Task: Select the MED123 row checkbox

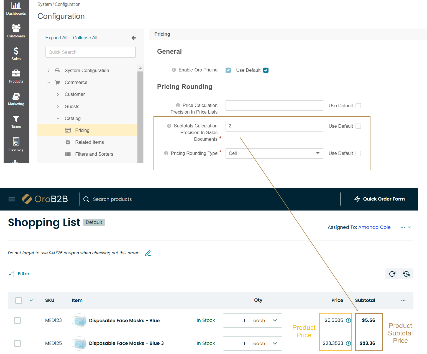Action: click(x=17, y=320)
